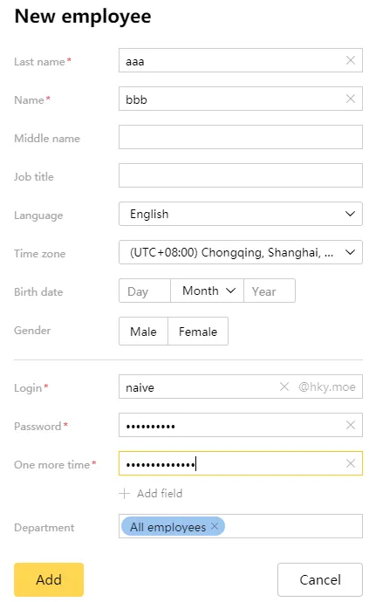Clear the Last name field with X icon
The height and width of the screenshot is (602, 369).
tap(350, 60)
